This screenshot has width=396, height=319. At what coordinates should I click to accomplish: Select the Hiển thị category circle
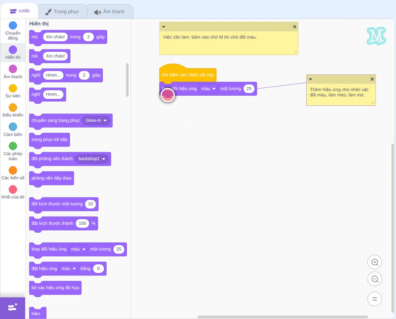click(13, 50)
